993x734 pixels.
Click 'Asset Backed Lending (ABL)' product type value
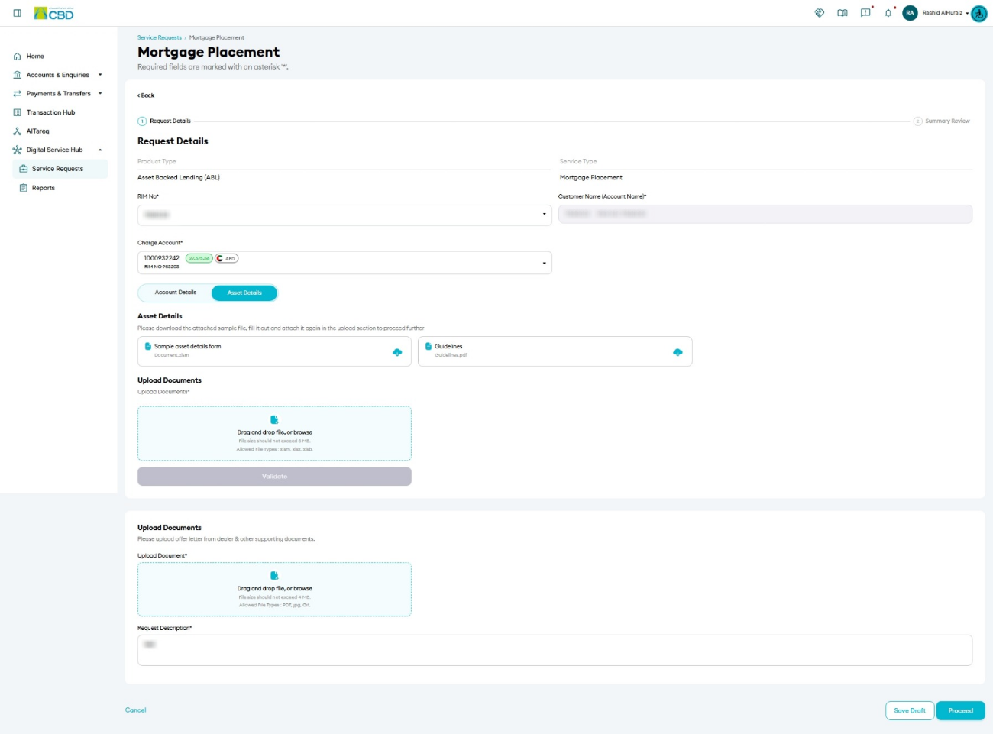click(179, 178)
